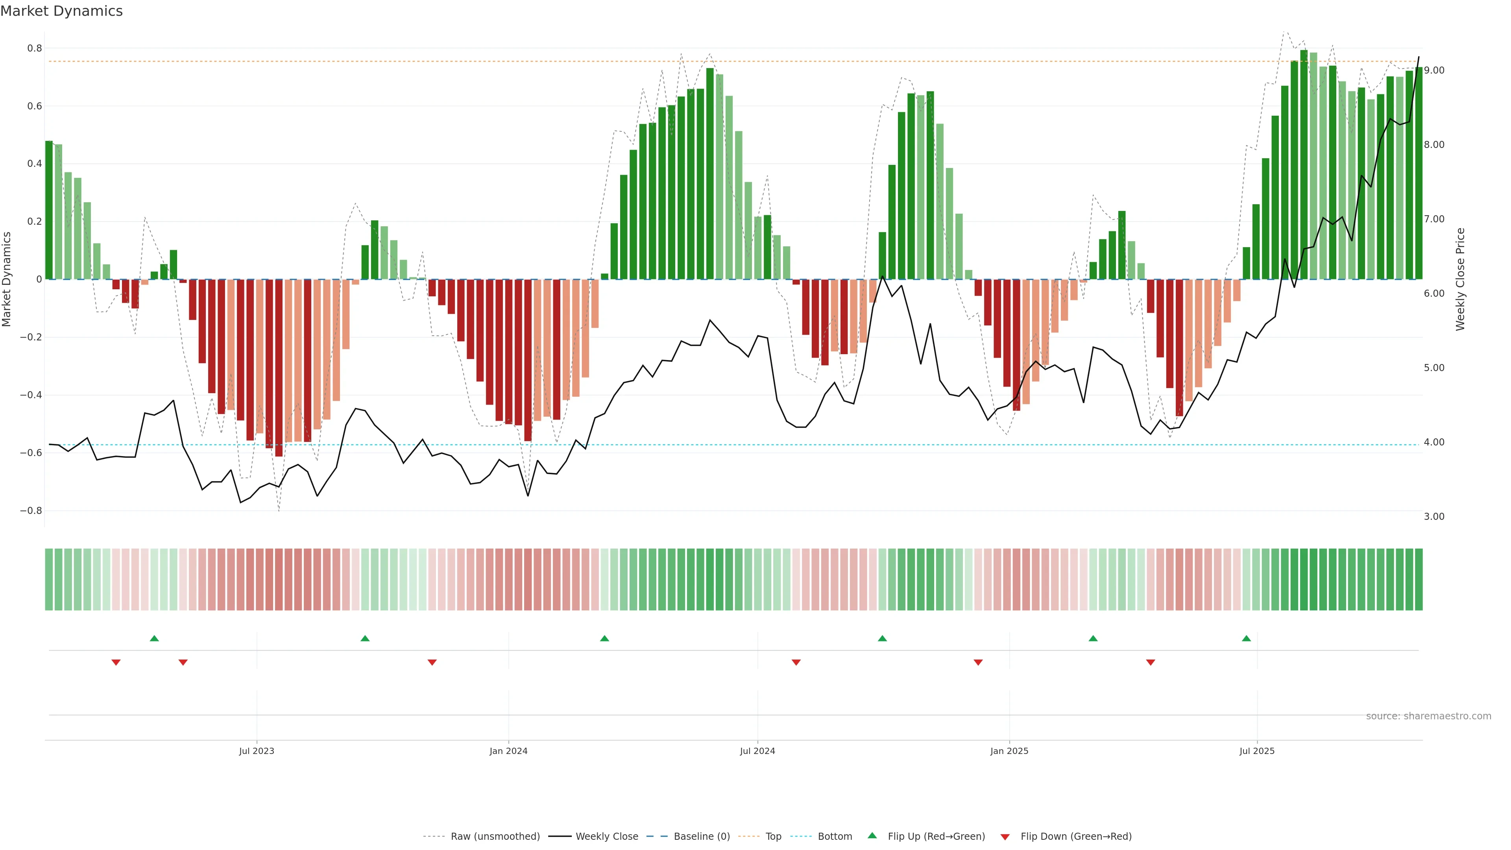
Task: Click the Market Dynamics chart title
Action: tap(62, 11)
